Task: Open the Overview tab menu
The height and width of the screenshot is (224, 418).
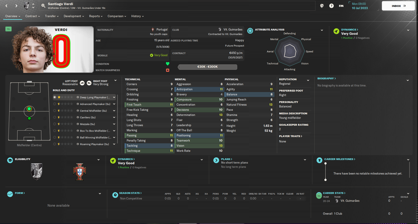Action: click(x=13, y=16)
